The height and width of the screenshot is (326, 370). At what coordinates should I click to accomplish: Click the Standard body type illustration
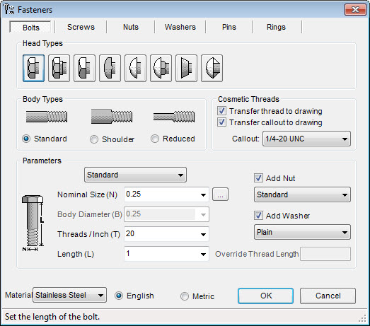click(47, 117)
